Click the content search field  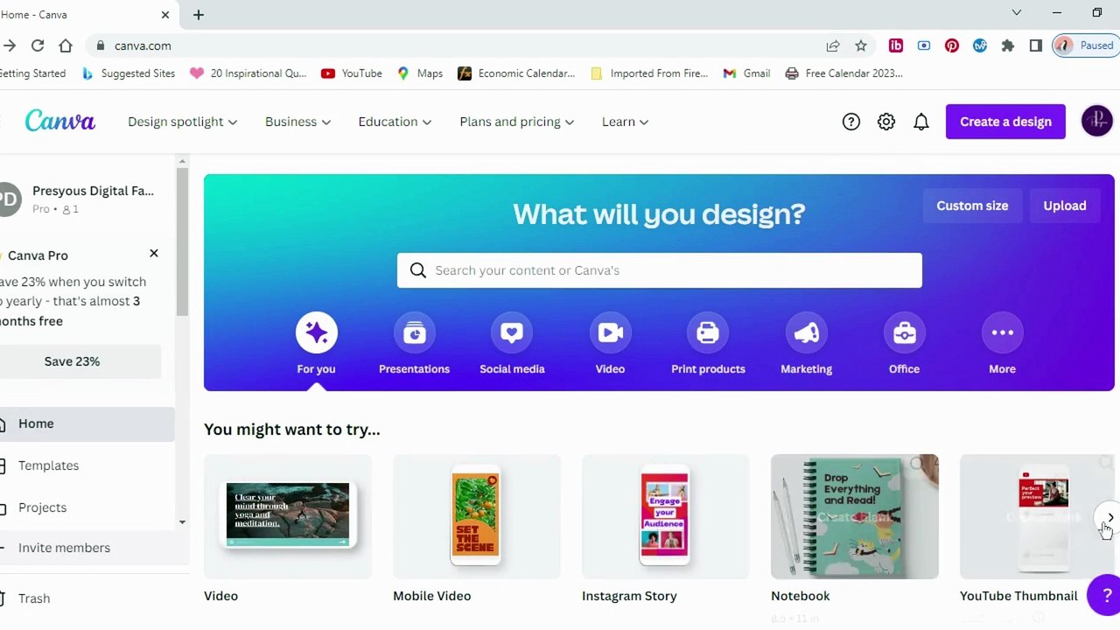tap(659, 270)
